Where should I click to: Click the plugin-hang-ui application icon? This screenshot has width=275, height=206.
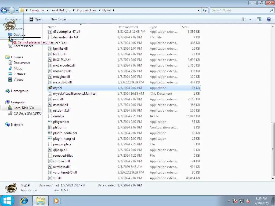click(50, 138)
